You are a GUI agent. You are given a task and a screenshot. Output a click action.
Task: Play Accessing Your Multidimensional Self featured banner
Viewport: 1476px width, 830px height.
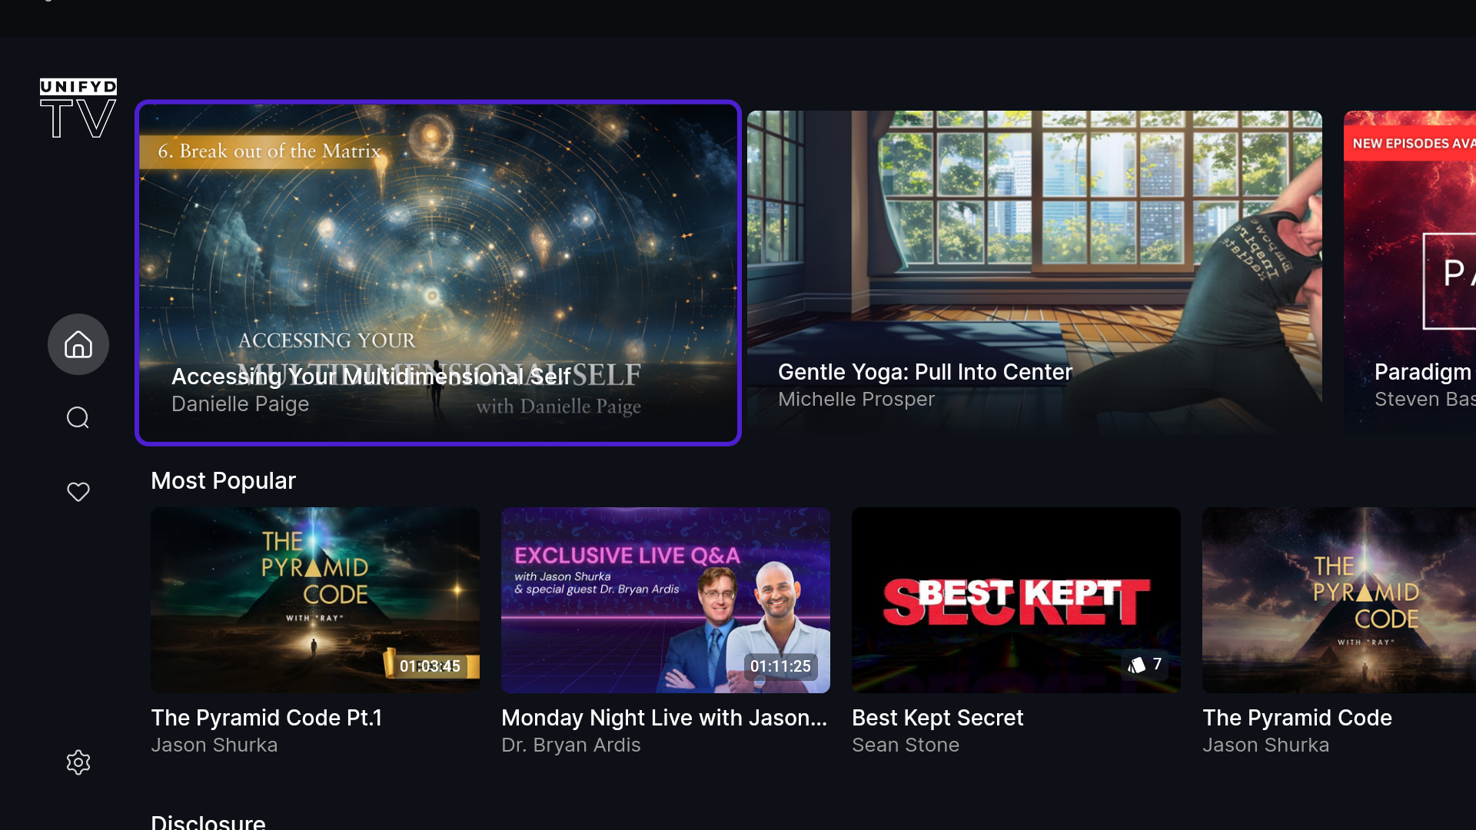click(x=438, y=273)
